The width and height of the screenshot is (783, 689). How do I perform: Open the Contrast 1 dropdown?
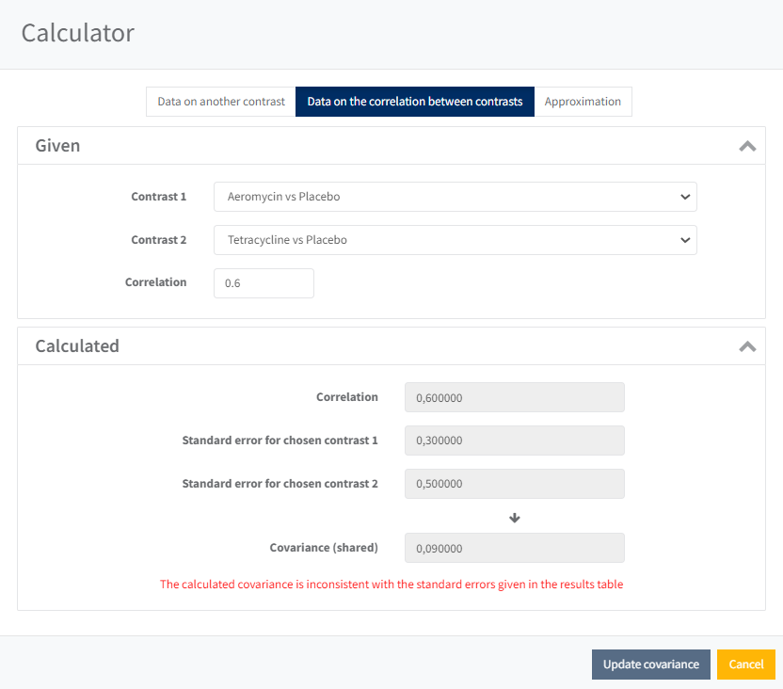[x=455, y=197]
